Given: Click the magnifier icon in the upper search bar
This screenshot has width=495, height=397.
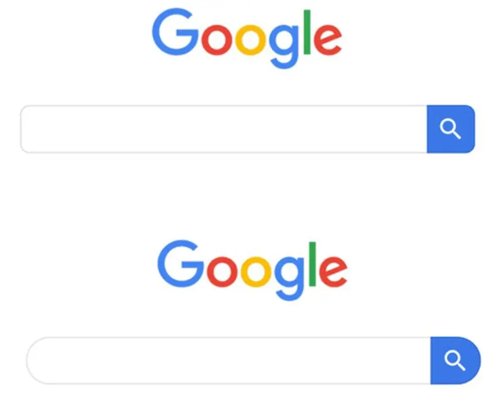Looking at the screenshot, I should tap(451, 129).
